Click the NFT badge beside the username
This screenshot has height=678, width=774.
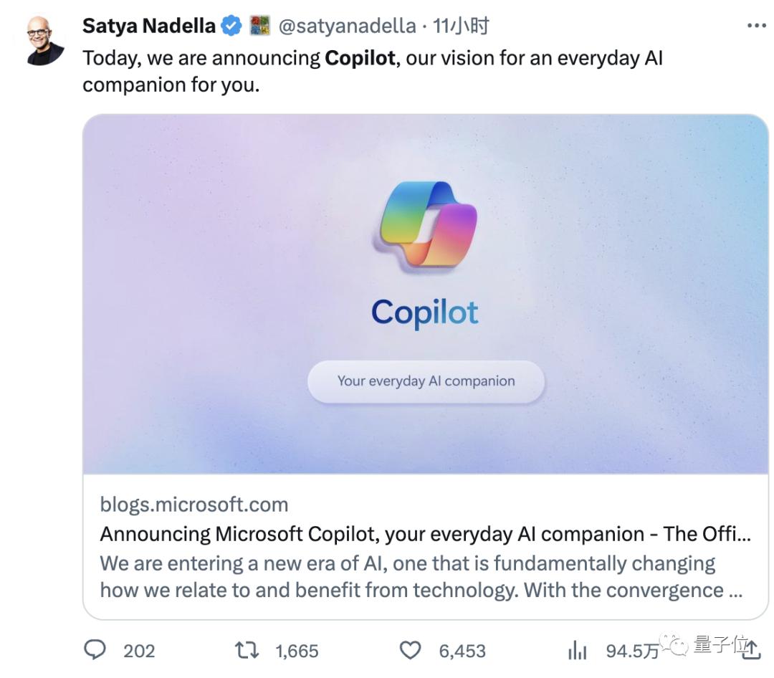coord(261,24)
